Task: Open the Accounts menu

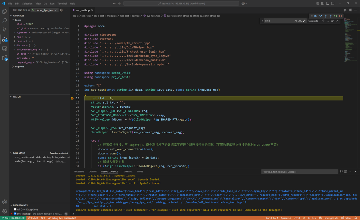Action: pos(4,202)
